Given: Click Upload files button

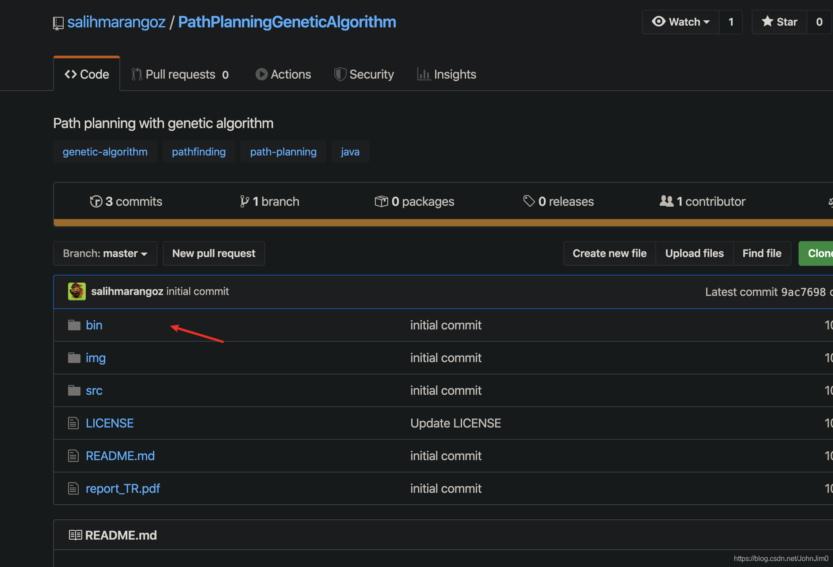Looking at the screenshot, I should [695, 253].
